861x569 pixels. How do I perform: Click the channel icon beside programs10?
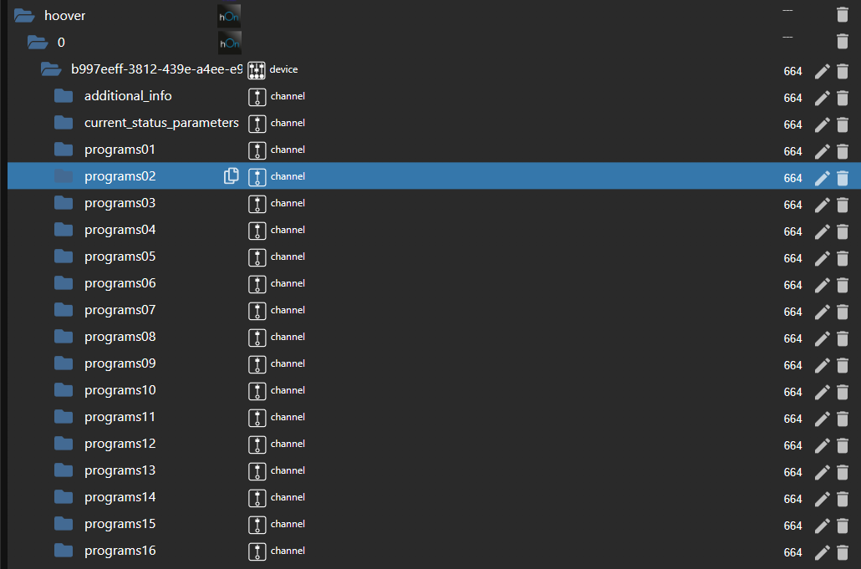tap(257, 390)
